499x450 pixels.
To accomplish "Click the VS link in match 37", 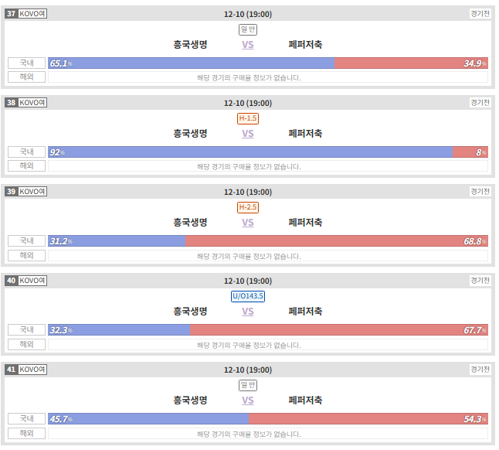I will (248, 45).
